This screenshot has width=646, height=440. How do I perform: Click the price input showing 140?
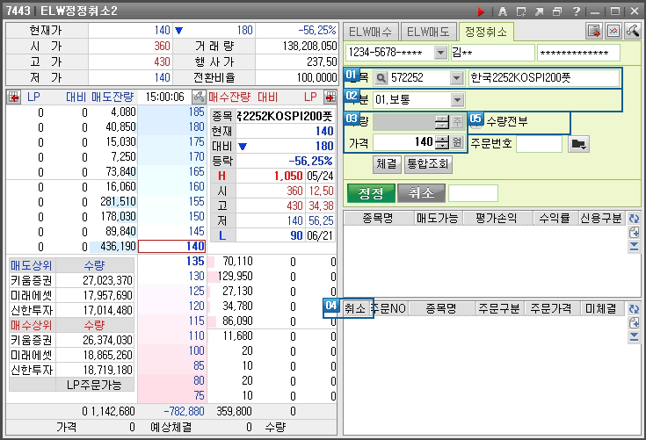403,143
